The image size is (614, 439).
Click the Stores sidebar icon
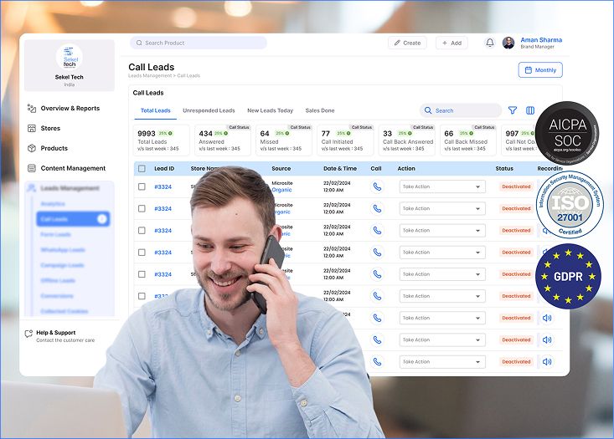coord(32,128)
